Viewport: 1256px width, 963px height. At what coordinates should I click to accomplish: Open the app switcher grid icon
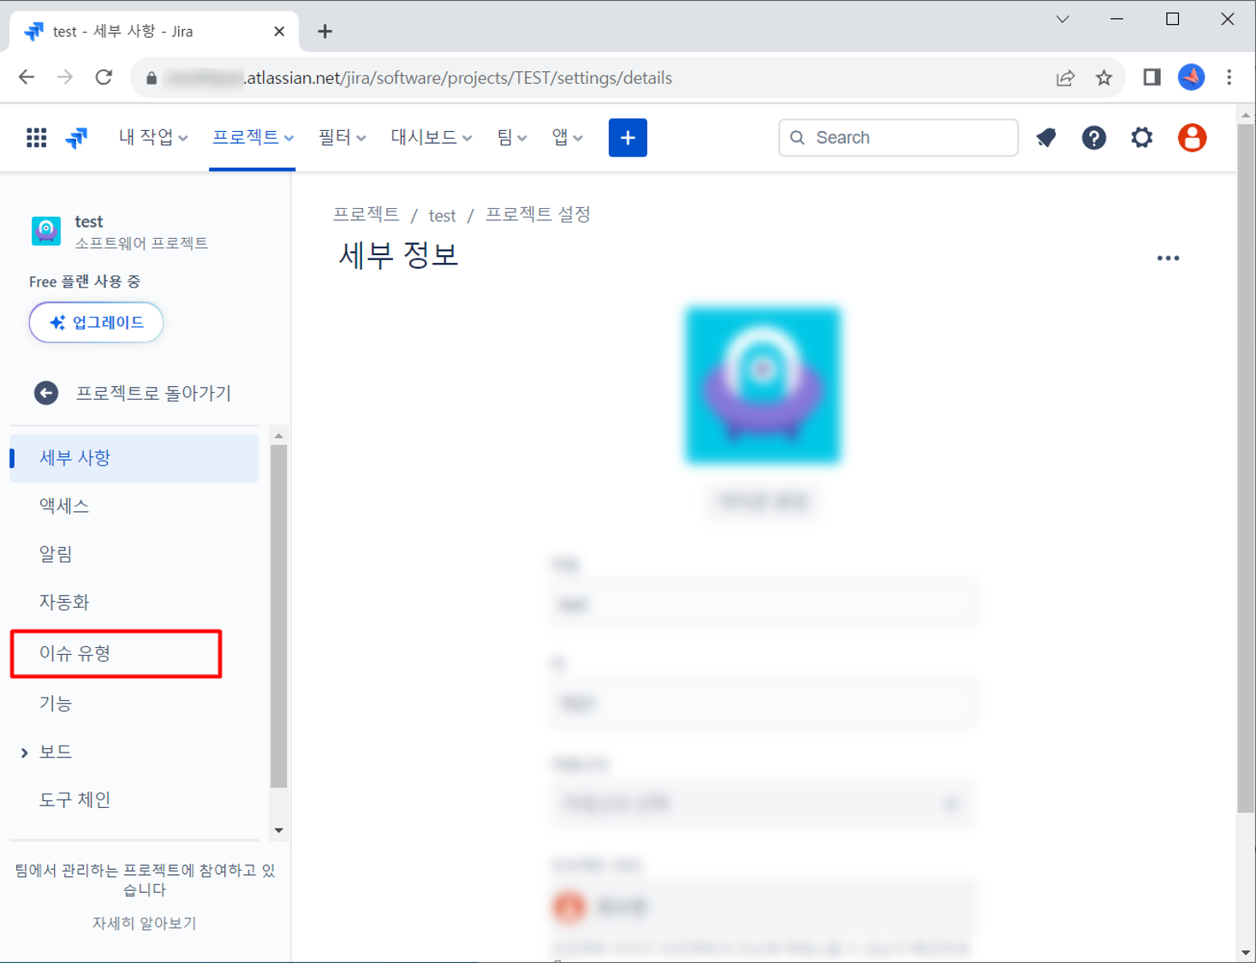tap(36, 138)
